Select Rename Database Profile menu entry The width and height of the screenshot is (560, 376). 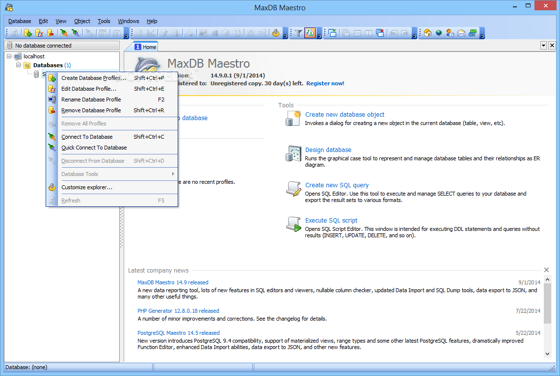pyautogui.click(x=112, y=100)
